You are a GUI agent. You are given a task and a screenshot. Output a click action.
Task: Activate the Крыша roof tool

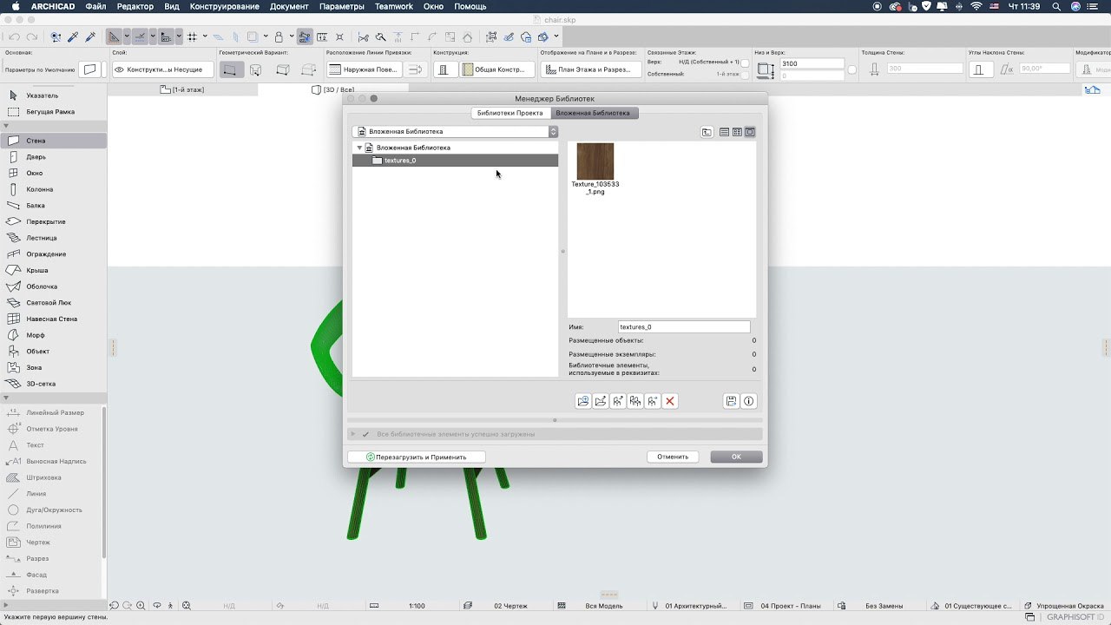pos(53,270)
